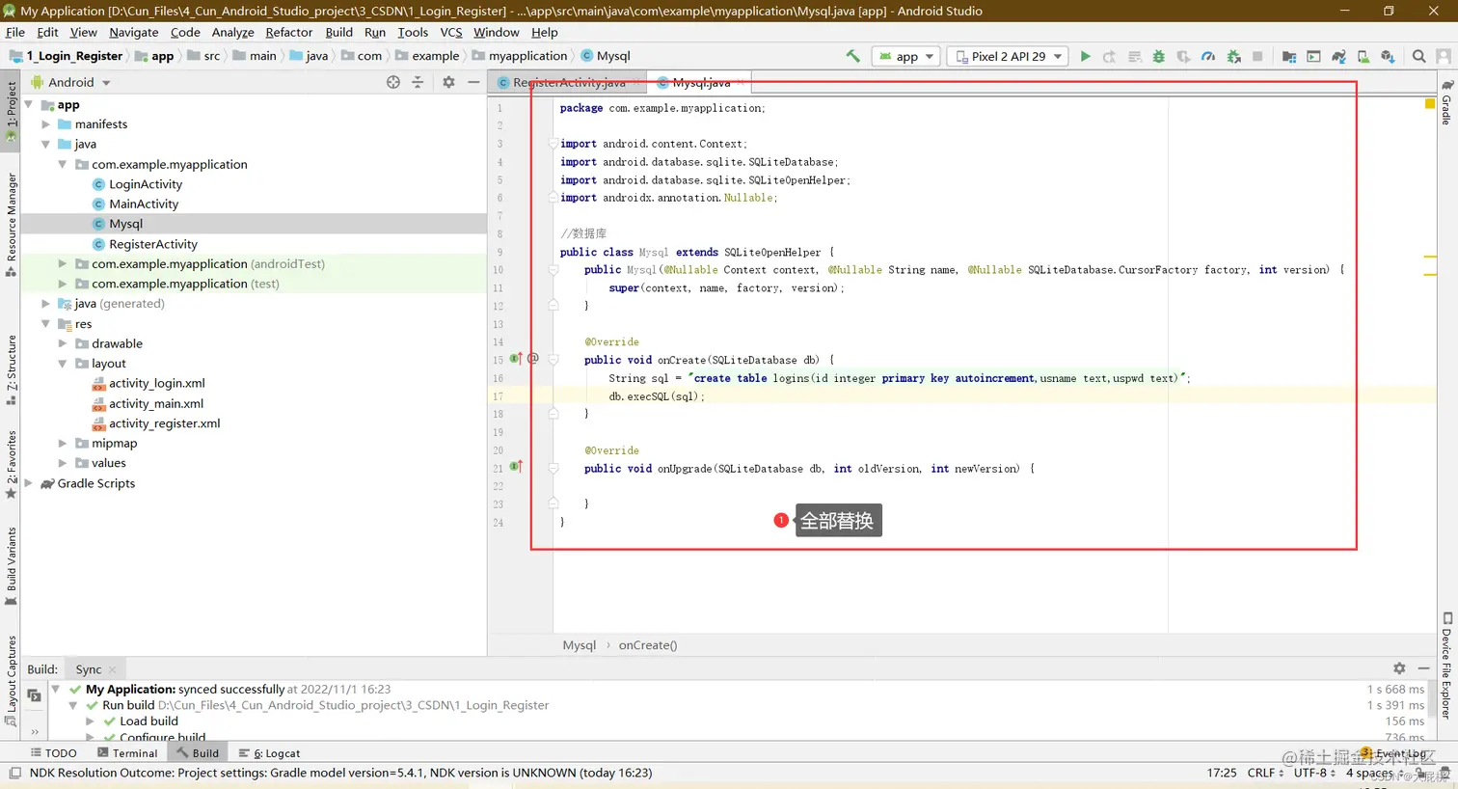Click Sync Project with Gradle Files icon
This screenshot has width=1458, height=789.
pos(1338,56)
